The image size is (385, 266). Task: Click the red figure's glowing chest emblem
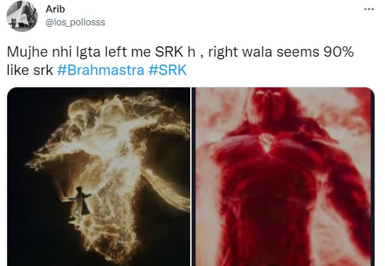(266, 142)
